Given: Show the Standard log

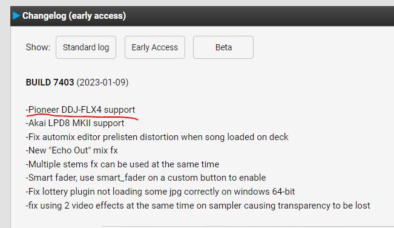Looking at the screenshot, I should pyautogui.click(x=86, y=47).
